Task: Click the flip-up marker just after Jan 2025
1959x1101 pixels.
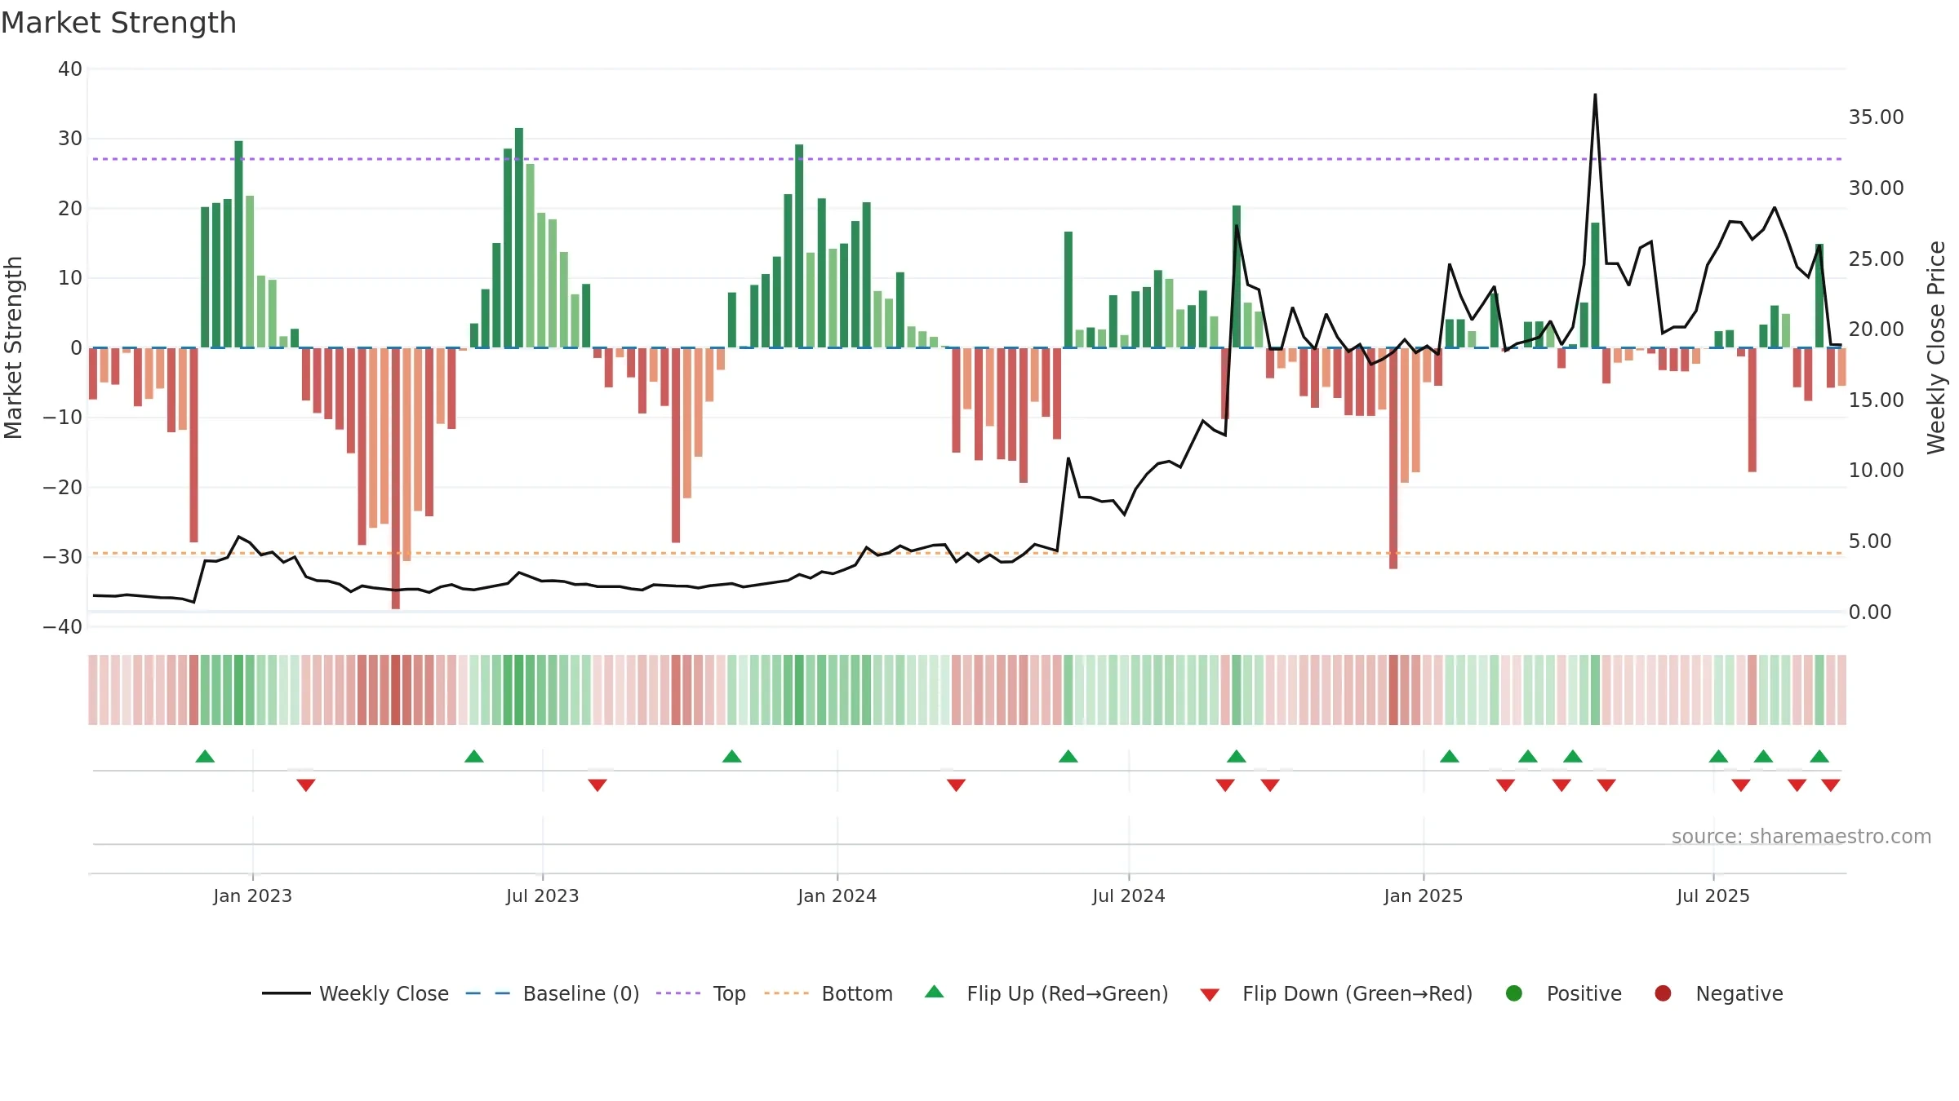Action: [x=1450, y=756]
